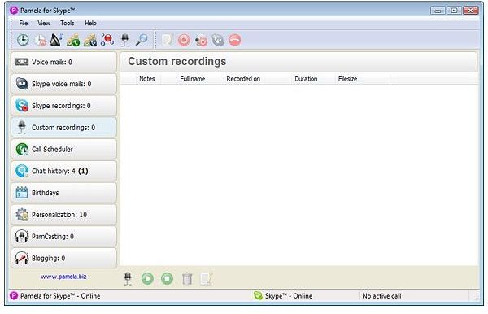Screen dimensions: 488x314
Task: Select Skype voice mails in sidebar
Action: click(x=63, y=84)
